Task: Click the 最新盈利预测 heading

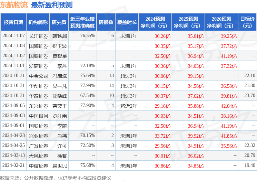Action: (52, 5)
